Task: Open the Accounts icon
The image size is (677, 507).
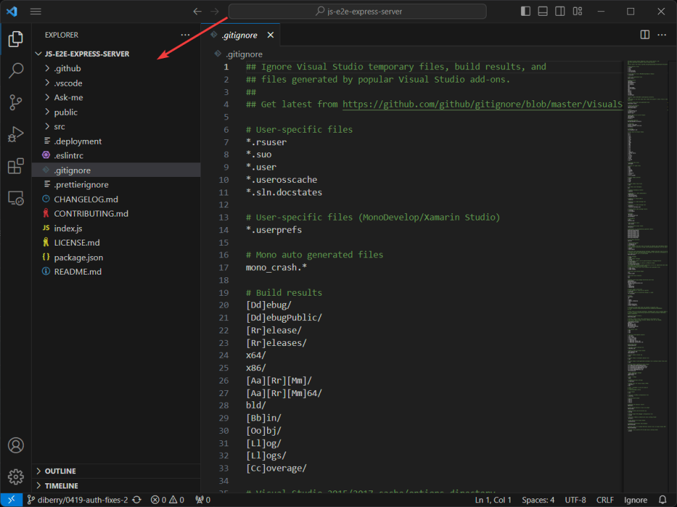Action: click(x=16, y=446)
